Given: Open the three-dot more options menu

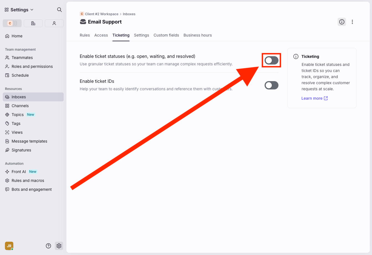Looking at the screenshot, I should point(352,22).
